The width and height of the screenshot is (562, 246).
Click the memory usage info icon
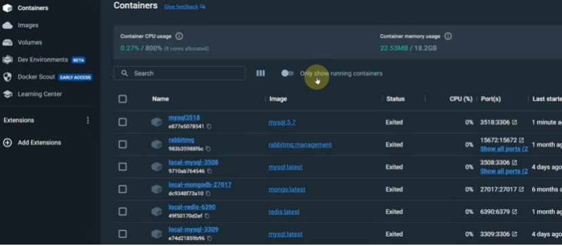pos(448,36)
